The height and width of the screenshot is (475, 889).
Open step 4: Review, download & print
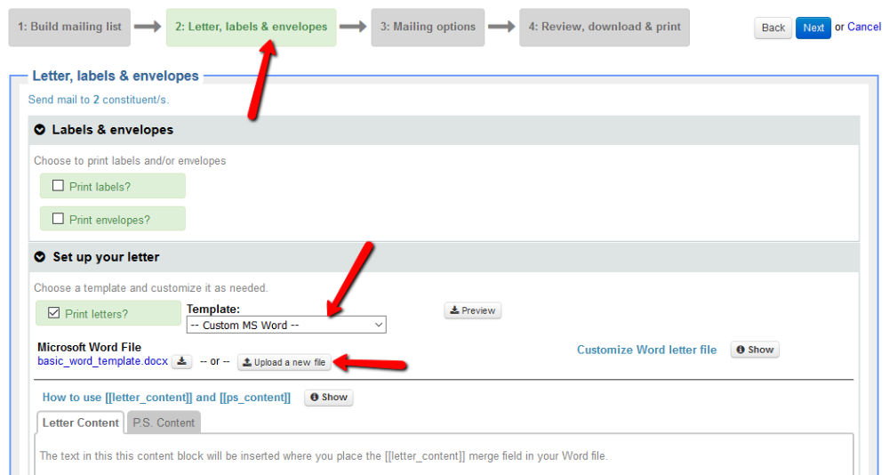(605, 28)
